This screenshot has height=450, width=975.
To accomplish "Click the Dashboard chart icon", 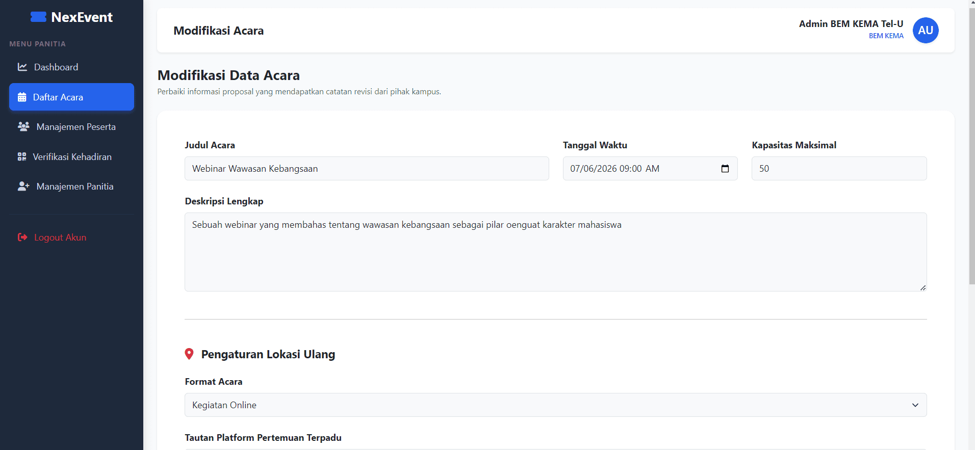I will pos(22,67).
